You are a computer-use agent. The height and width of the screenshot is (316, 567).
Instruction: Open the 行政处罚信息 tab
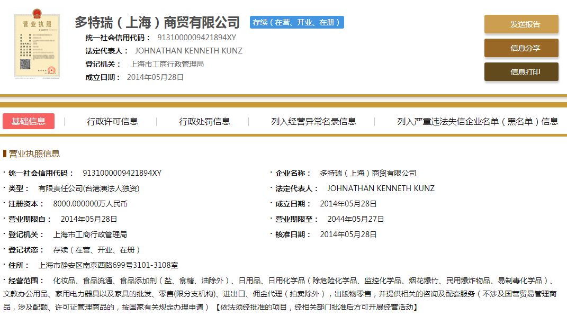click(204, 121)
